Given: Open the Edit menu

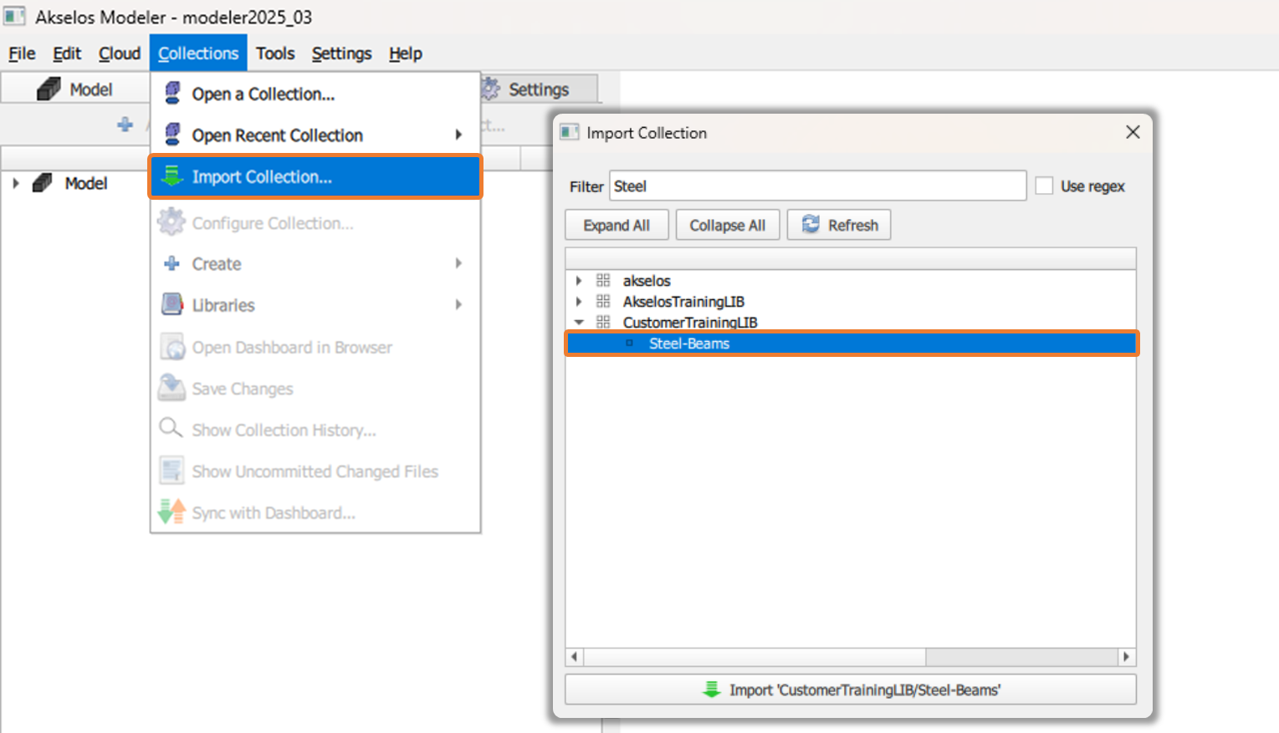Looking at the screenshot, I should click(x=67, y=53).
